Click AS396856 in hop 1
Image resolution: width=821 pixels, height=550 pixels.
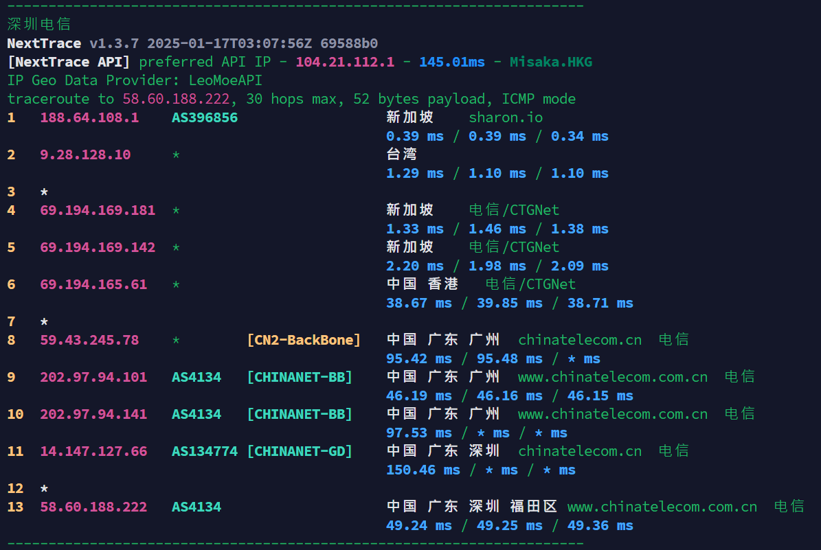click(205, 117)
